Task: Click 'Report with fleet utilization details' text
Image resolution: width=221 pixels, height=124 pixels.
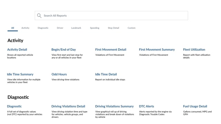Action: pos(196,56)
